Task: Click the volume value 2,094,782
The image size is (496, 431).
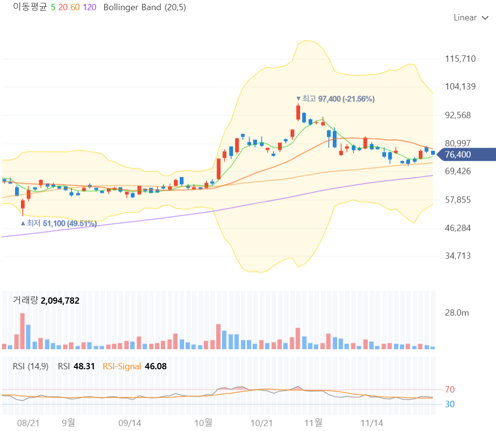Action: tap(60, 301)
